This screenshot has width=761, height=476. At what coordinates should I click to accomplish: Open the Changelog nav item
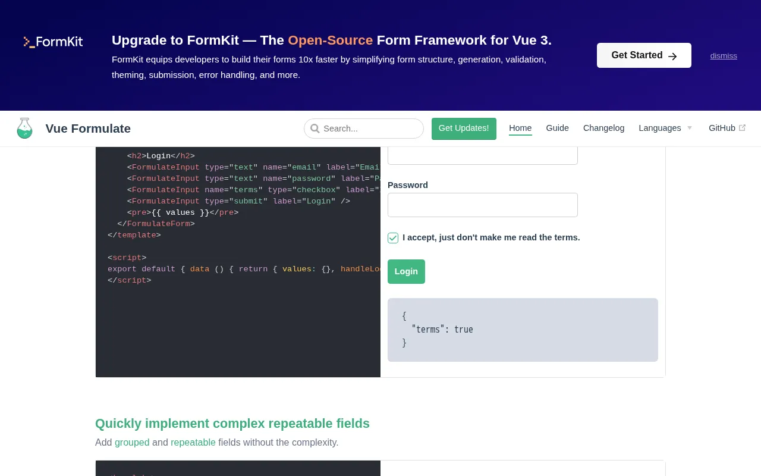[x=603, y=128]
